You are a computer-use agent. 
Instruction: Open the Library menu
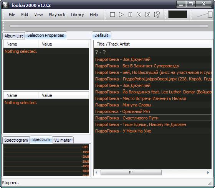click(x=77, y=15)
